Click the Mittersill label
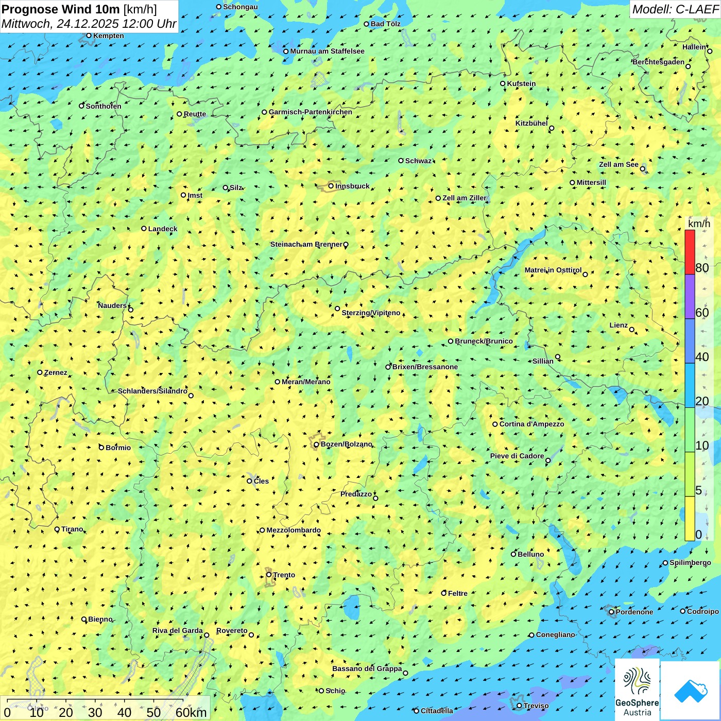Viewport: 721px width, 721px height. point(591,182)
